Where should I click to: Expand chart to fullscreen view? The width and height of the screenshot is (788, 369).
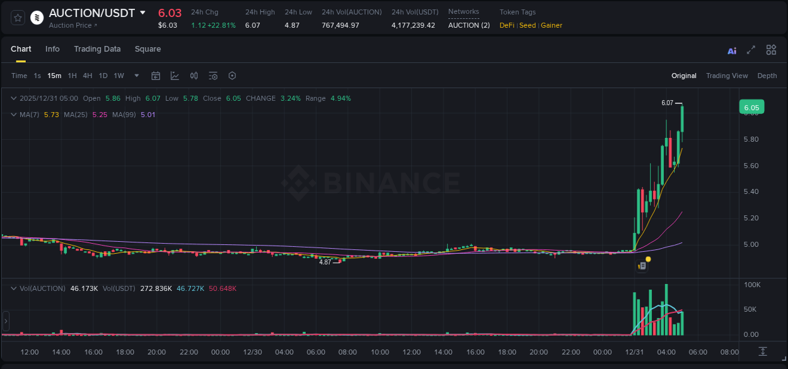(750, 50)
